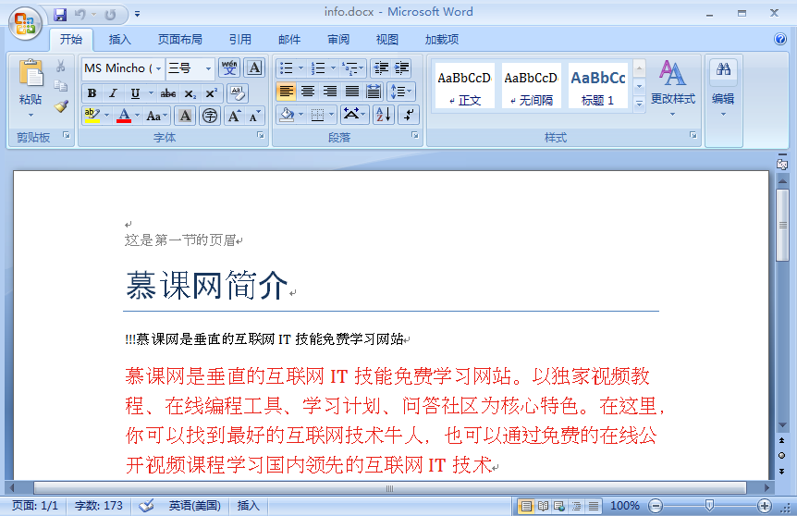Toggle italic formatting
797x516 pixels.
pos(113,93)
